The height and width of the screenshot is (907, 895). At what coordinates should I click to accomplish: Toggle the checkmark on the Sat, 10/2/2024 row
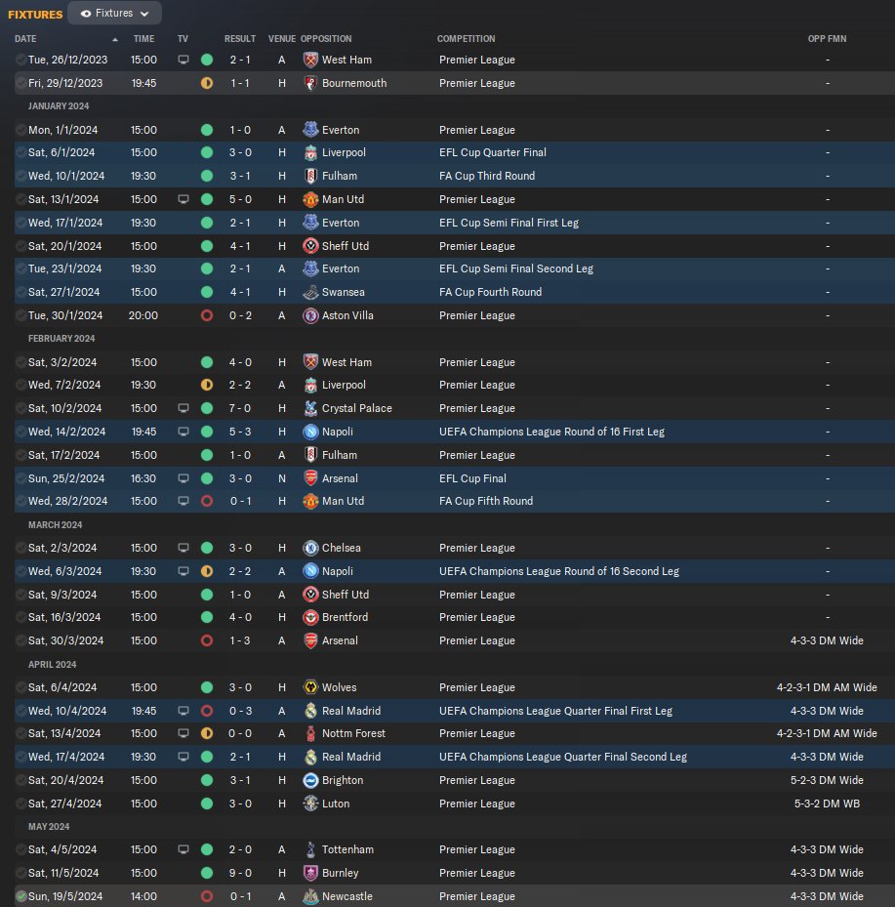tap(21, 408)
